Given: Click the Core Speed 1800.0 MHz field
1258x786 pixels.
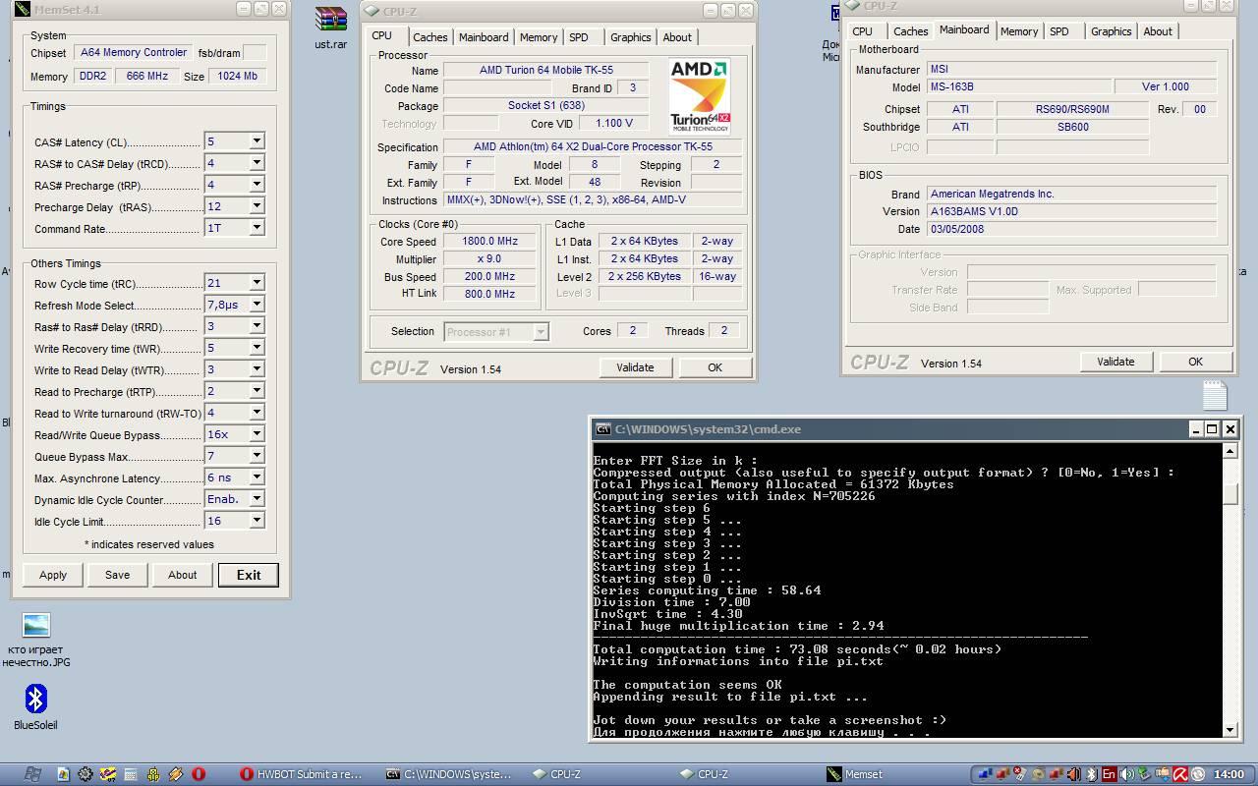Looking at the screenshot, I should (489, 242).
